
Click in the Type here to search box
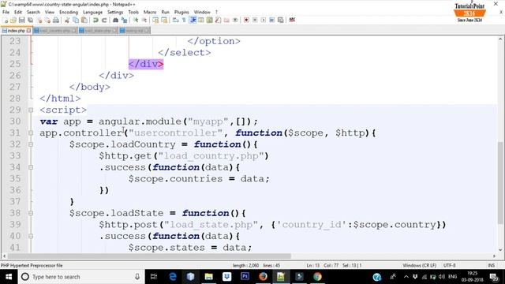click(80, 277)
